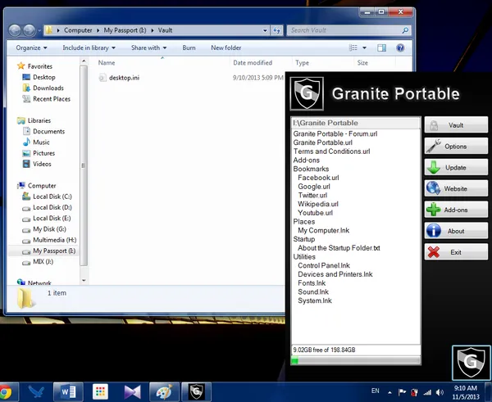This screenshot has width=492, height=402.
Task: Select Twitter.url bookmark
Action: [x=312, y=195]
